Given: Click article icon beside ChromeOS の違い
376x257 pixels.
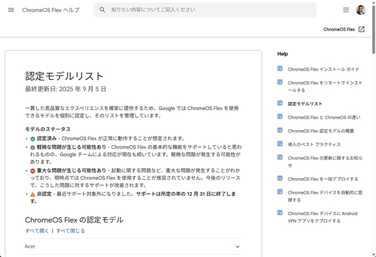Looking at the screenshot, I should click(x=280, y=116).
